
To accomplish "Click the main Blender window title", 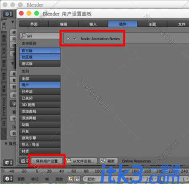I will (x=35, y=5).
